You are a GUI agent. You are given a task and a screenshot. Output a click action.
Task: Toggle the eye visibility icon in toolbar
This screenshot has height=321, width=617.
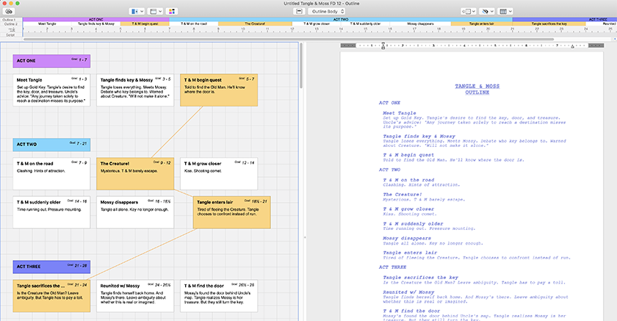(486, 12)
